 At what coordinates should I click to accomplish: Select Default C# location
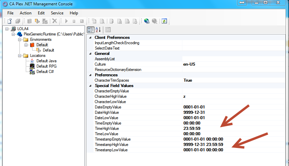click(45, 71)
